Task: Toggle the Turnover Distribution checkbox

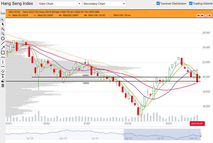Action: tap(158, 3)
